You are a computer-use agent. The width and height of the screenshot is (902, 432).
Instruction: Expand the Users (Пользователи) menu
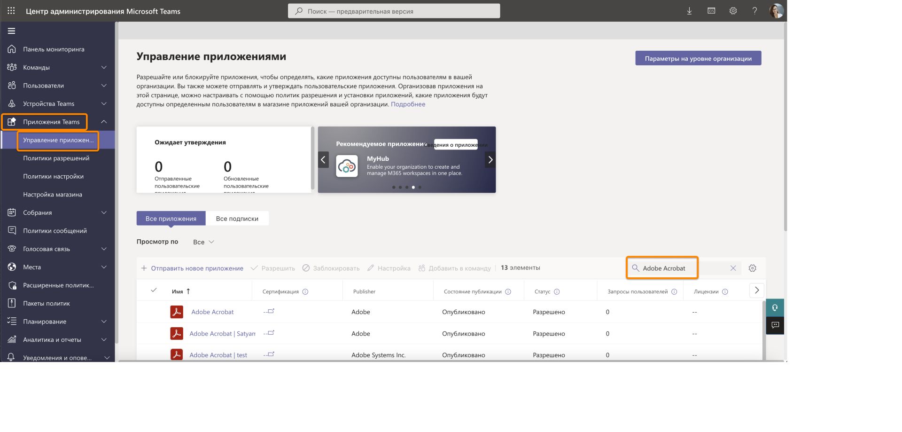click(x=104, y=86)
